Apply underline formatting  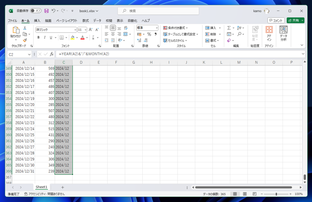point(51,37)
